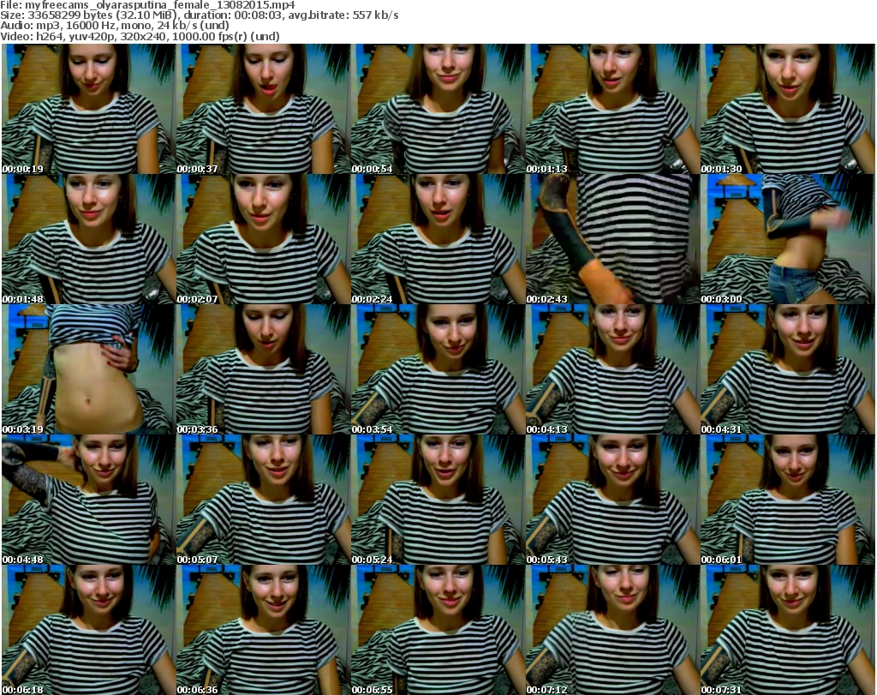Select the blurred frame stamped 00:02:43

click(612, 239)
